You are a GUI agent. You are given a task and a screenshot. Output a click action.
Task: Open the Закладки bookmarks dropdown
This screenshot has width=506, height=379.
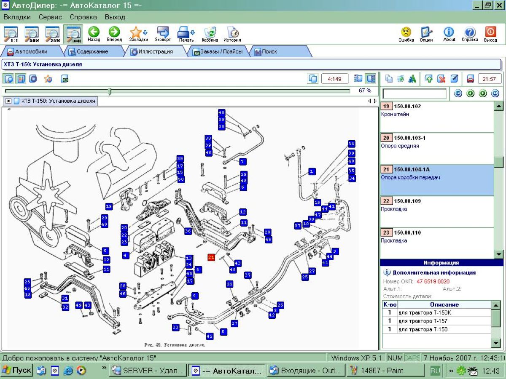pos(138,33)
